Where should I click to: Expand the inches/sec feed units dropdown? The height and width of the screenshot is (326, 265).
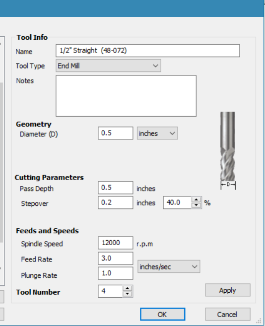pyautogui.click(x=169, y=266)
